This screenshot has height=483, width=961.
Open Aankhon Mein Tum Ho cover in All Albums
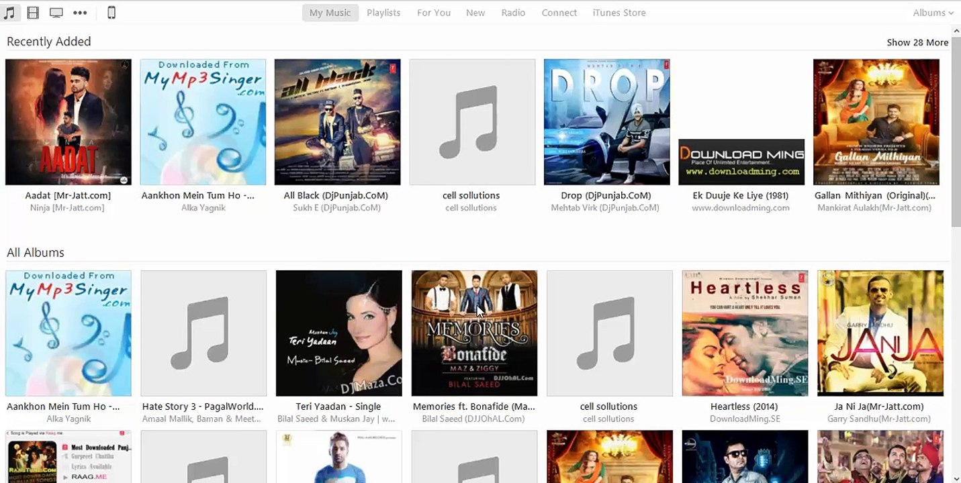[68, 333]
